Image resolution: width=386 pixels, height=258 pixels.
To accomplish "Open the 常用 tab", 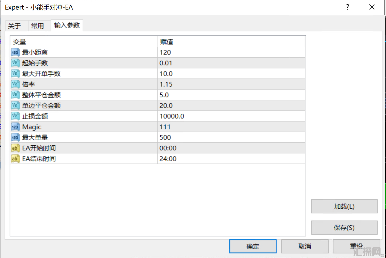I will tap(37, 26).
